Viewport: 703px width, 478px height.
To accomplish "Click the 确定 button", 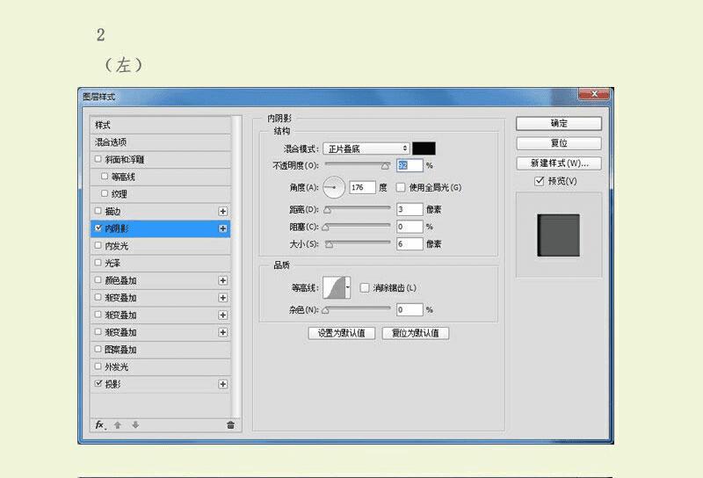I will [x=559, y=124].
